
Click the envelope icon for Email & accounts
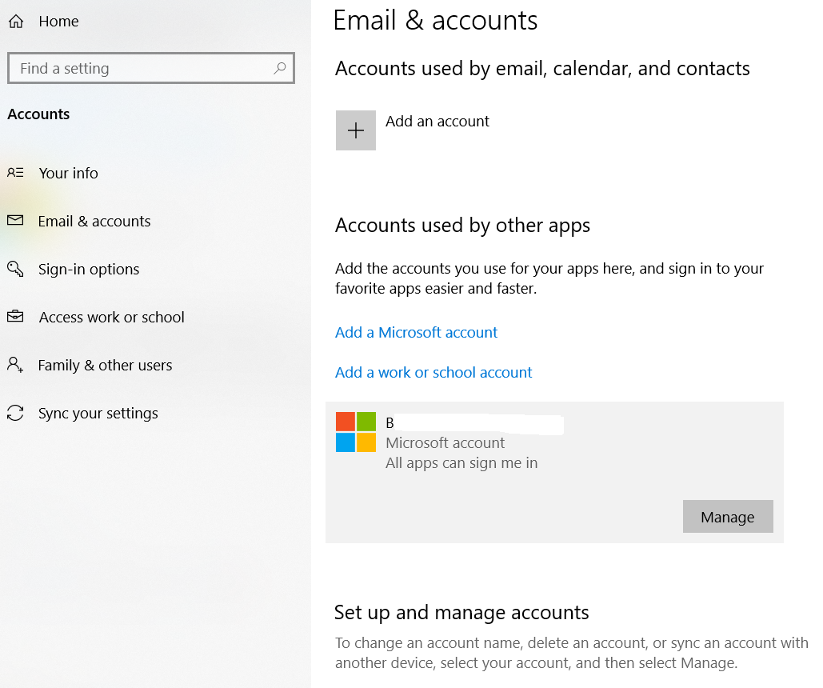pyautogui.click(x=15, y=220)
